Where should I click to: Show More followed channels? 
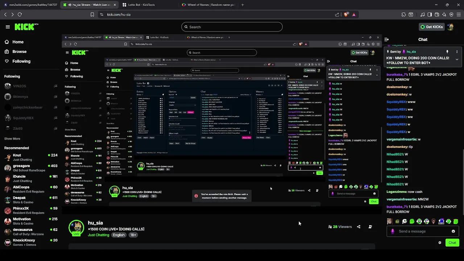pyautogui.click(x=12, y=138)
